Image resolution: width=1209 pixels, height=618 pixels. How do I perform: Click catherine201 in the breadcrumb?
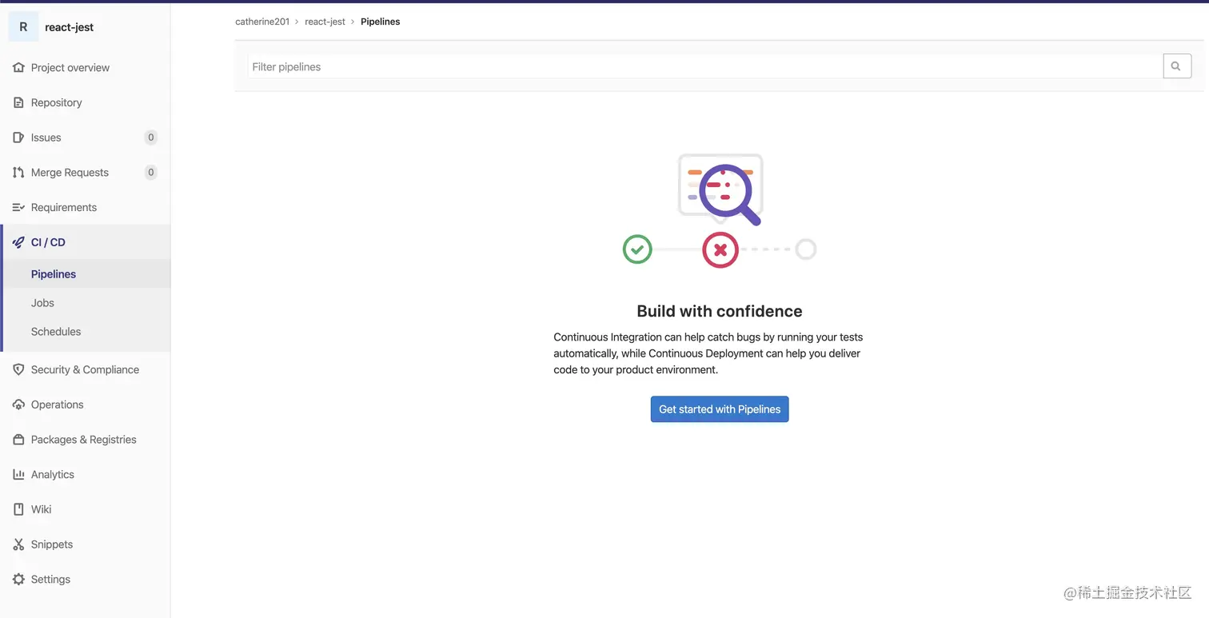[262, 22]
